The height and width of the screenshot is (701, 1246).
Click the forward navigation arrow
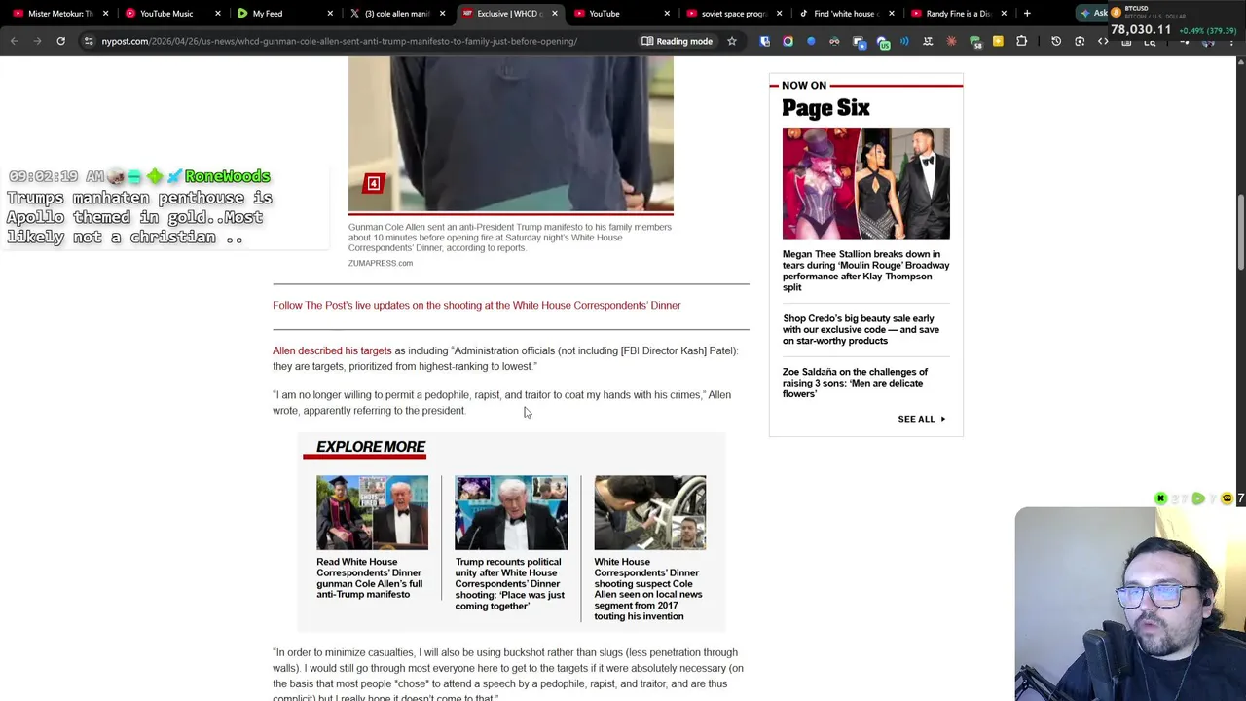[x=37, y=41]
